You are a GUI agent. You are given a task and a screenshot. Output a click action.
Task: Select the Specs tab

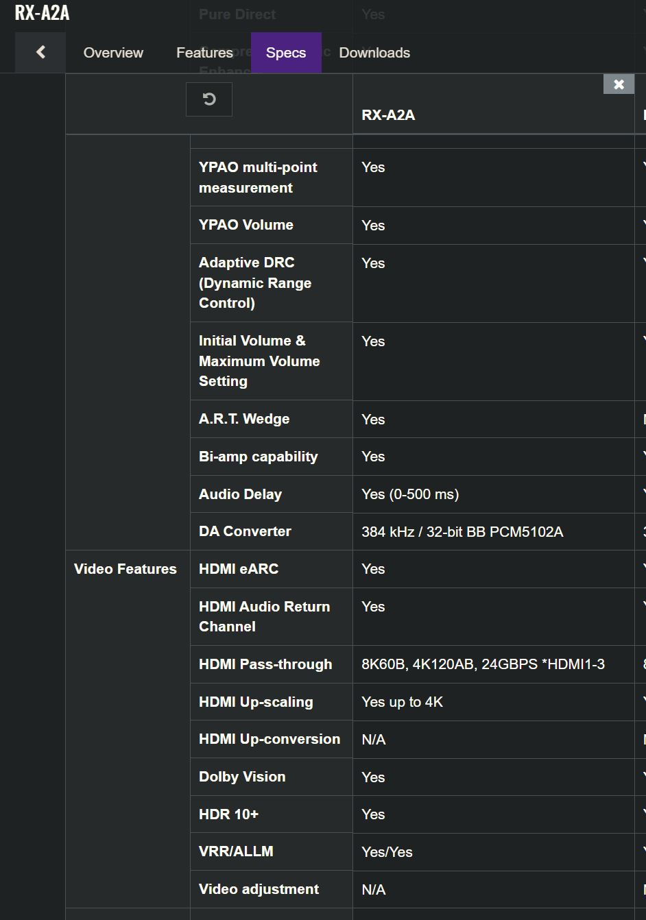click(x=286, y=53)
